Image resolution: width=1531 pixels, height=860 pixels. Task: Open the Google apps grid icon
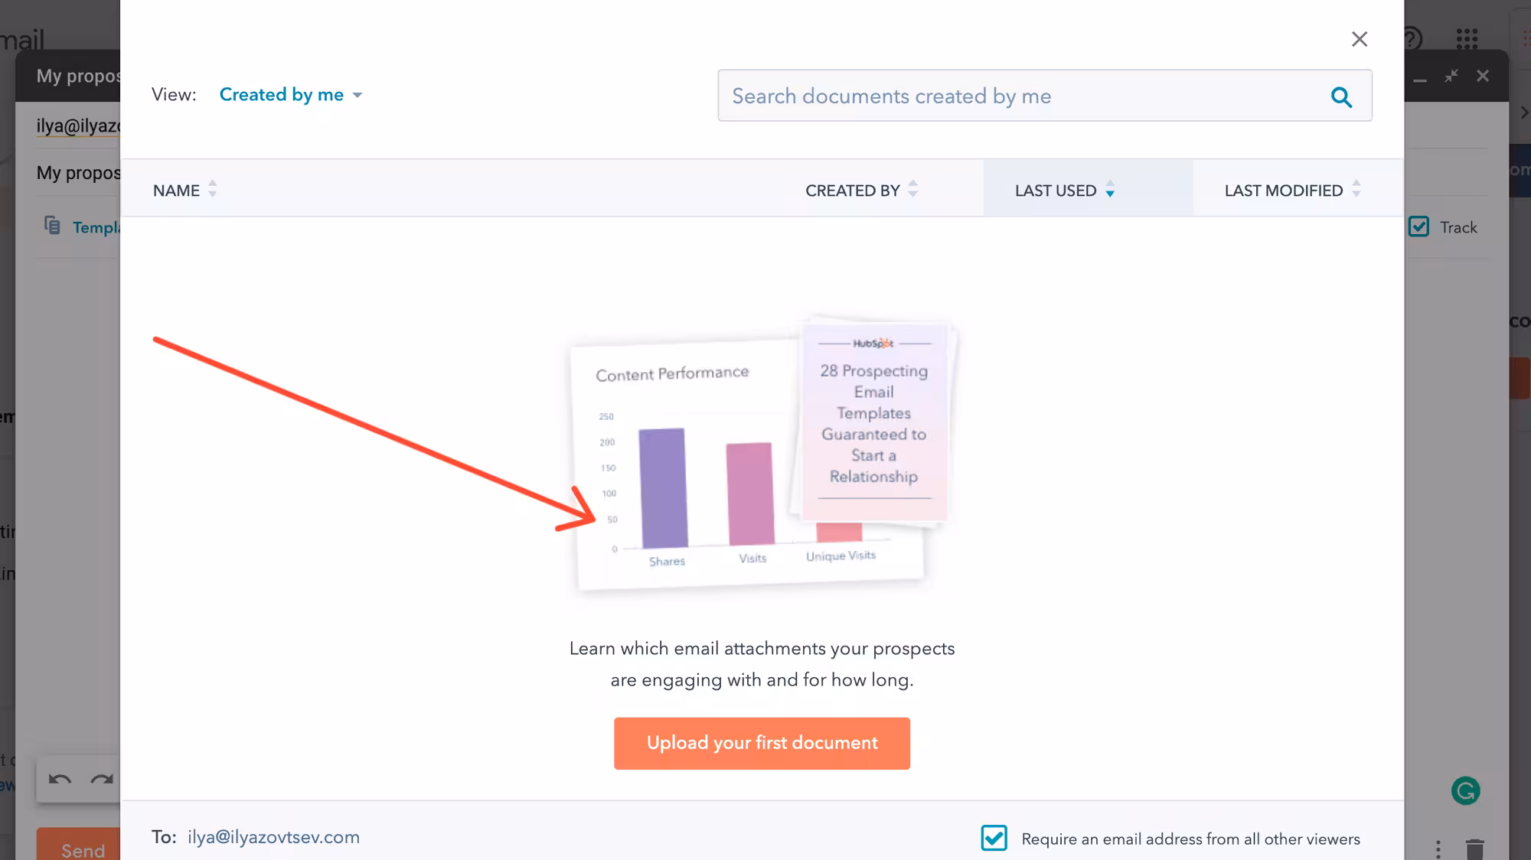click(1467, 38)
